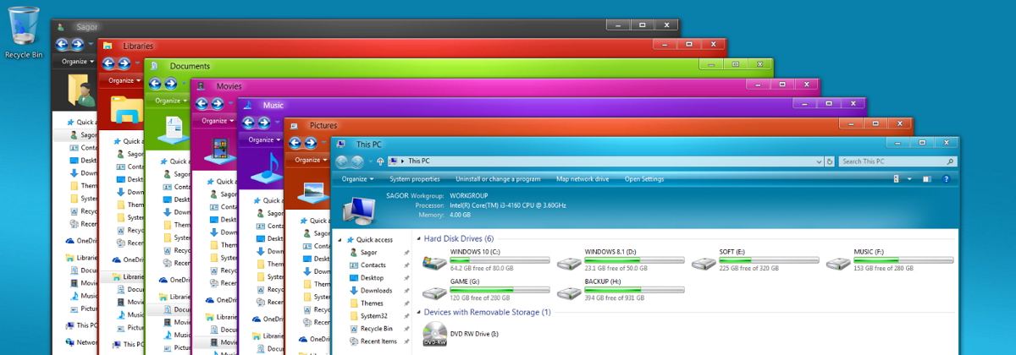Viewport: 1016px width, 355px height.
Task: Select MUSIC (F:) drive icon
Action: point(838,263)
